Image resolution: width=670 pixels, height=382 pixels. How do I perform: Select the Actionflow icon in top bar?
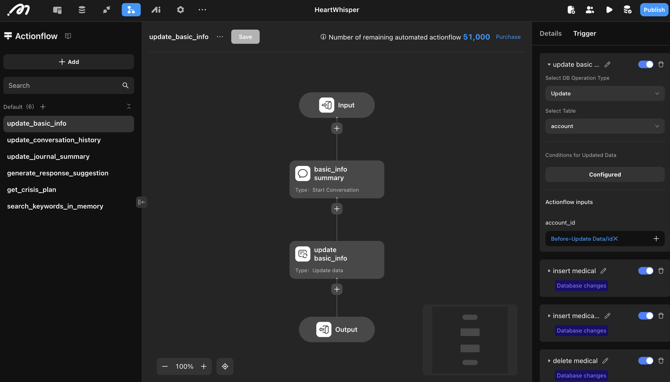[x=131, y=10]
